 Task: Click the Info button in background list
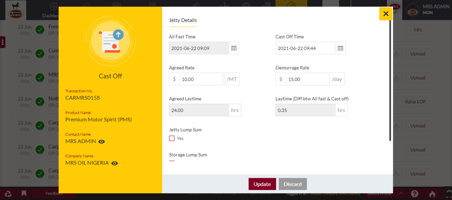tap(418, 30)
